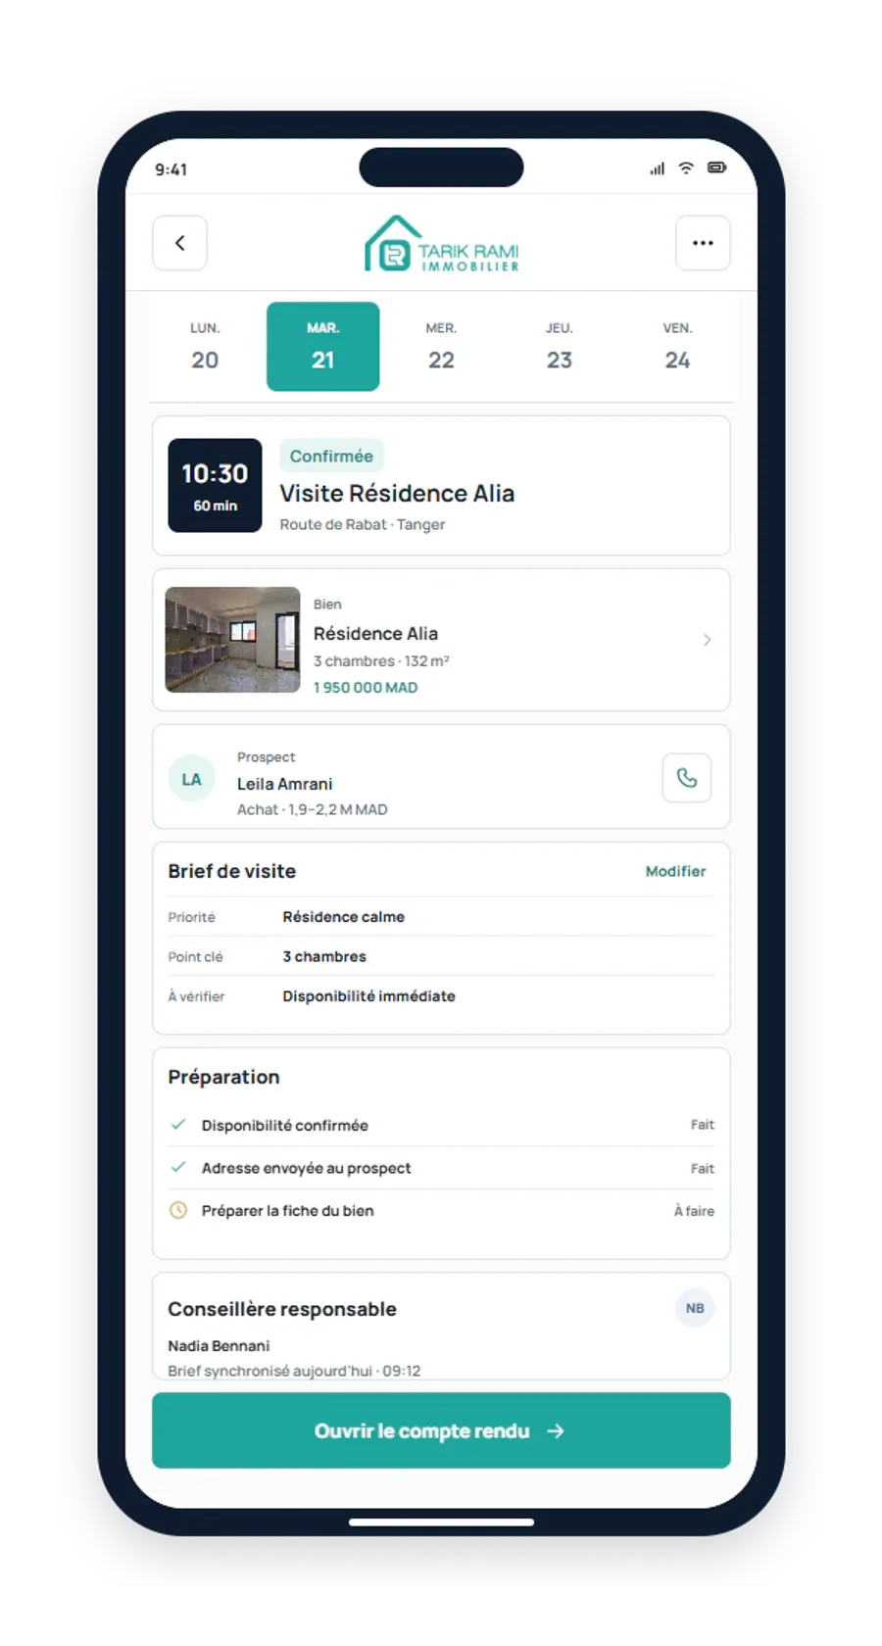Tap the clock icon beside Préparer la fiche
Screen dimensions: 882x1646
pyautogui.click(x=178, y=1210)
